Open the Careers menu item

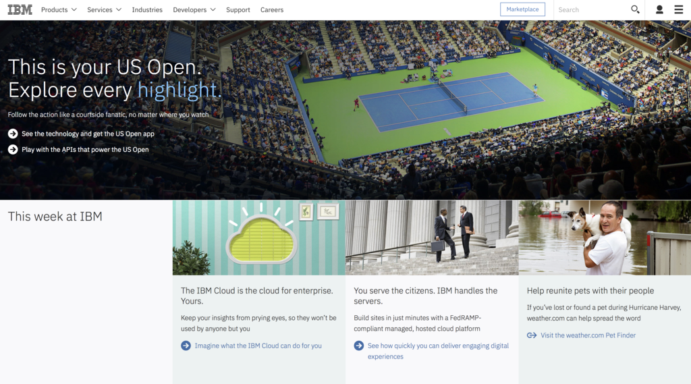pyautogui.click(x=272, y=9)
